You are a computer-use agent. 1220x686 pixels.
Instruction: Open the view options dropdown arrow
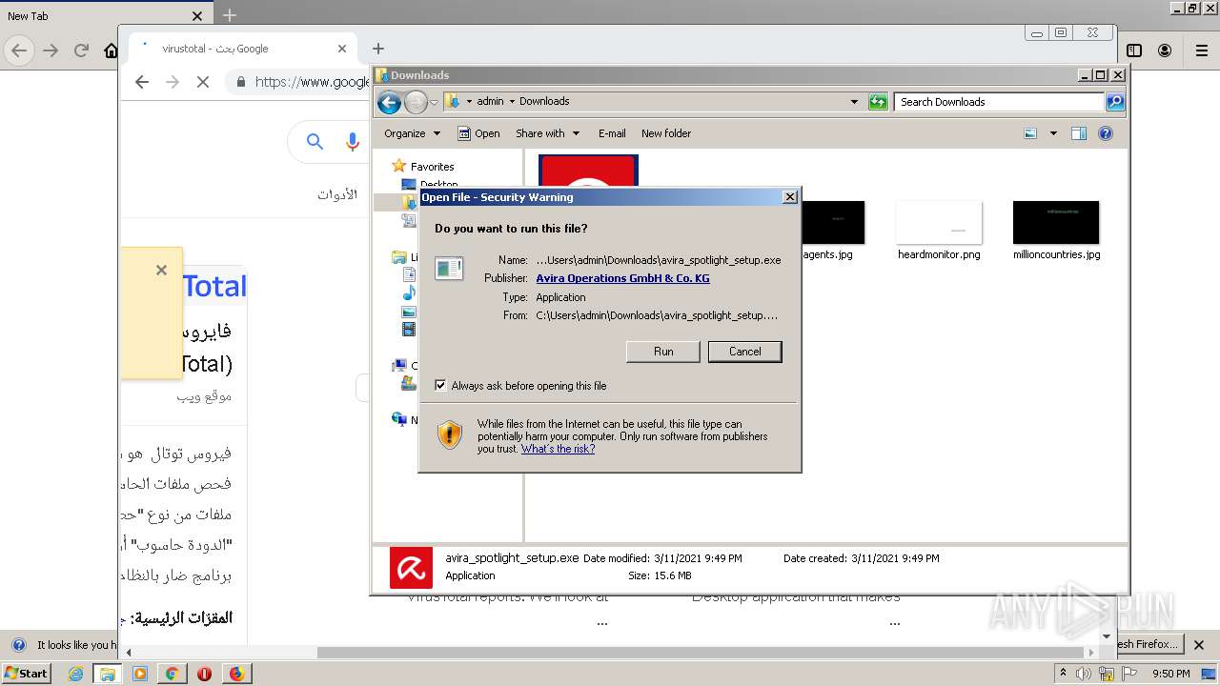(1053, 133)
